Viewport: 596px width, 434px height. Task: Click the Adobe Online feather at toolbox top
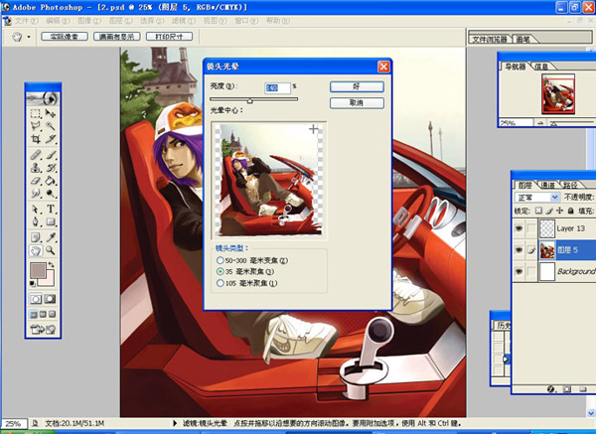(43, 98)
